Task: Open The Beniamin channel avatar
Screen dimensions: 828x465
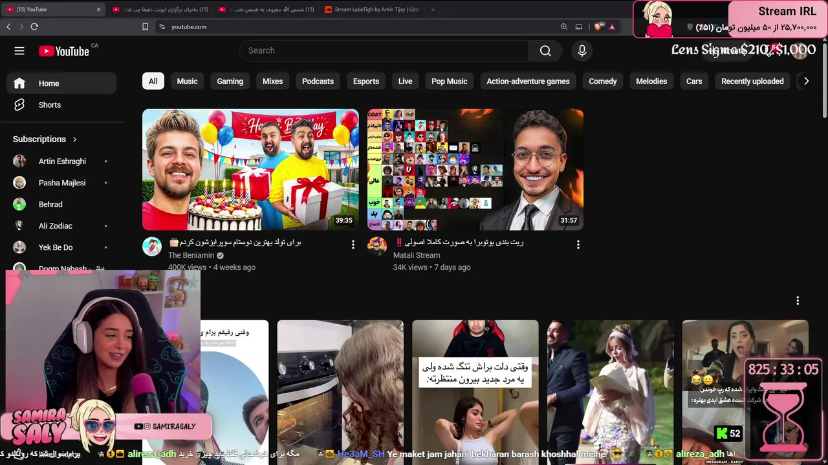Action: click(x=152, y=246)
